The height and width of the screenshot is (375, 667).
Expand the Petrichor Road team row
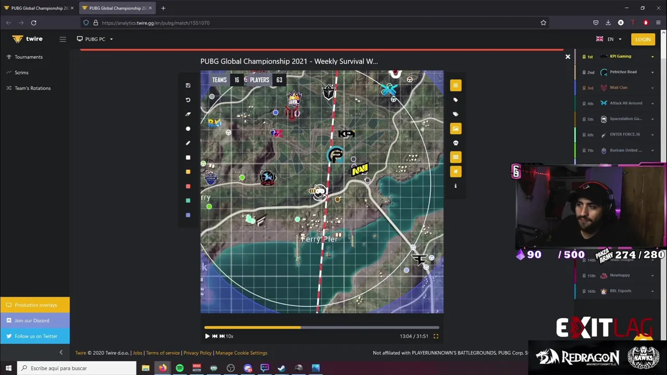coord(652,72)
